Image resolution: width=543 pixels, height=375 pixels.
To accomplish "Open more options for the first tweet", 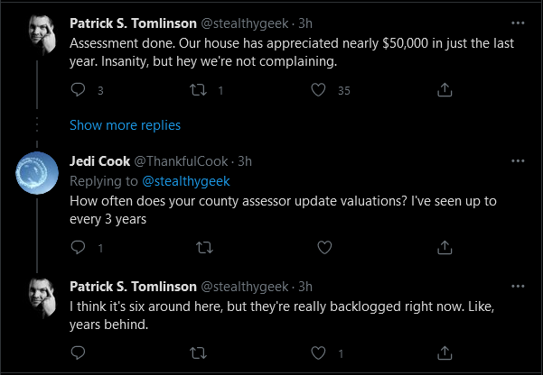I will tap(518, 23).
